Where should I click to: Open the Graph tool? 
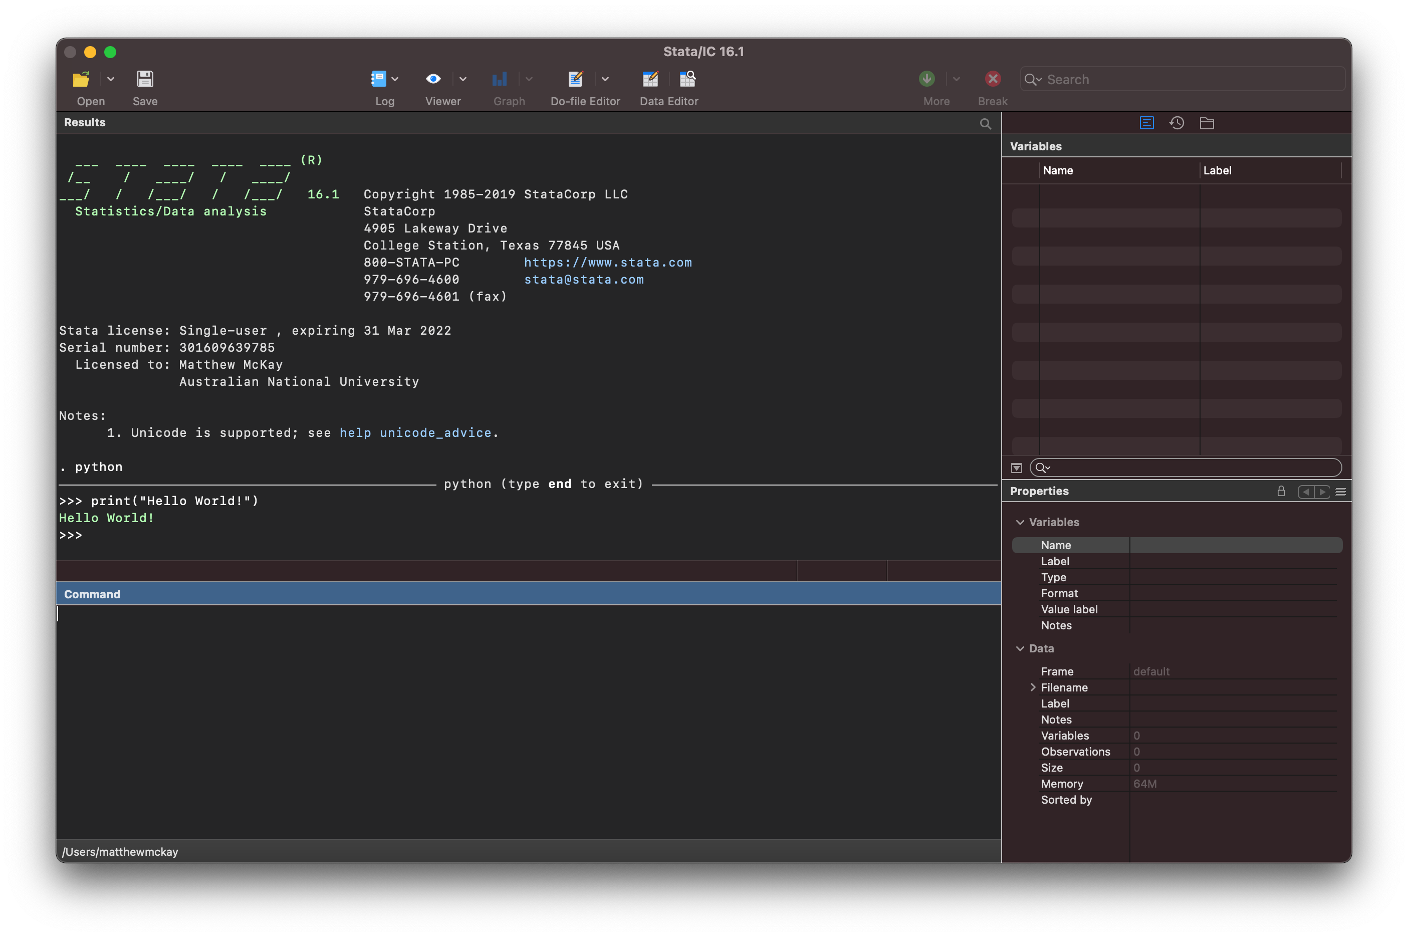500,79
